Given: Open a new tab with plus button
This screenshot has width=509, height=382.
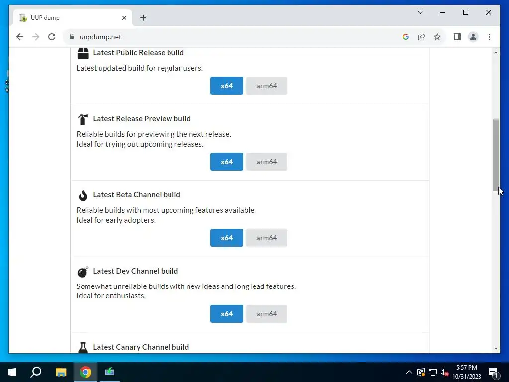Looking at the screenshot, I should click(x=143, y=18).
